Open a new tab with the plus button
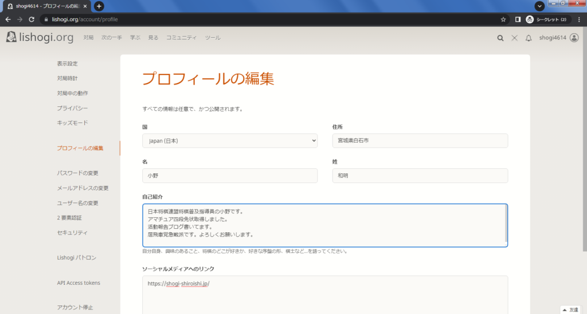This screenshot has height=314, width=587. click(x=99, y=6)
